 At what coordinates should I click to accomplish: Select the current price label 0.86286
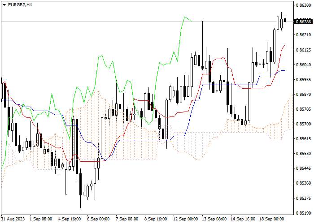tap(303, 22)
